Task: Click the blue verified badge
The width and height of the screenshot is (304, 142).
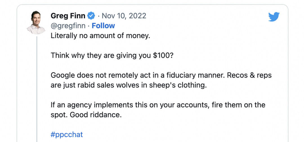Action: (x=91, y=15)
